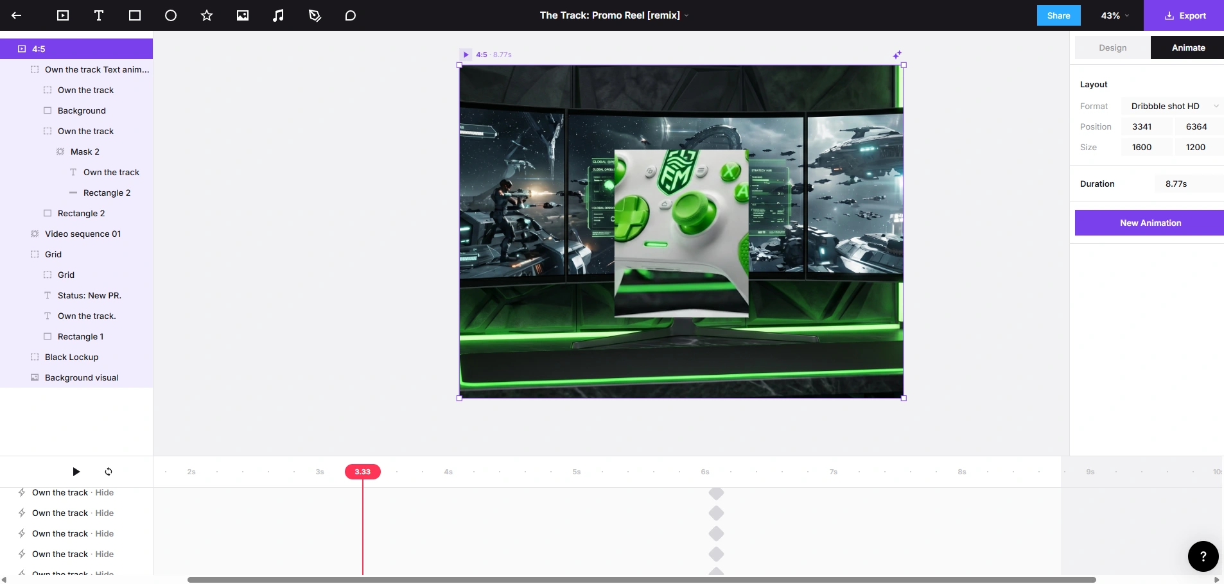
Task: Click the artboard preview on the canvas
Action: tap(681, 232)
